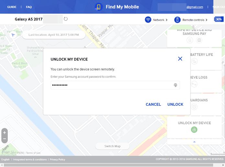Open the Privacy Policy link

[x=57, y=160]
